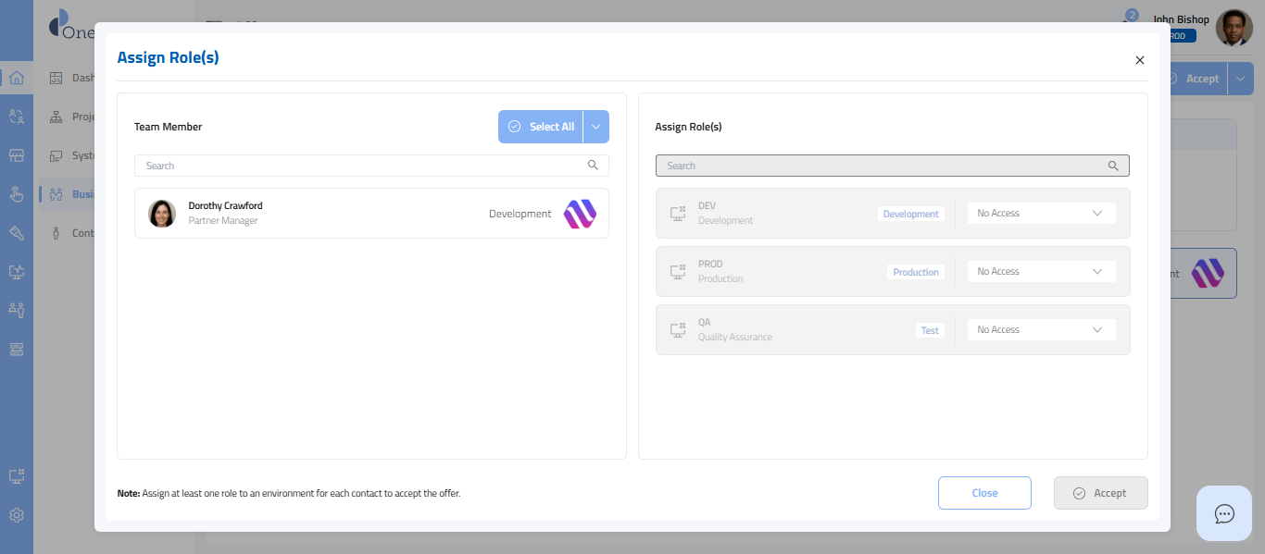Click the Close button in dialog footer
Image resolution: width=1265 pixels, height=554 pixels.
coord(984,493)
